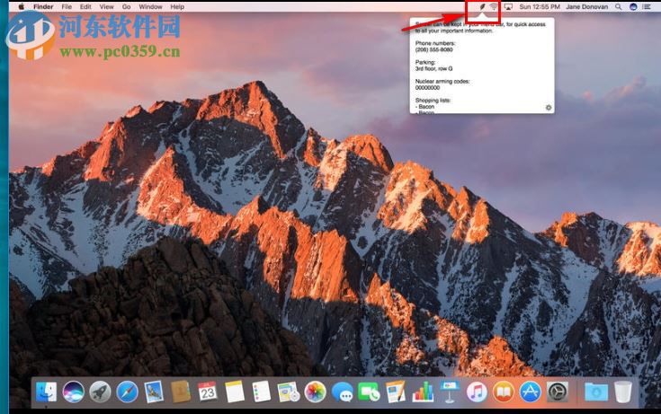Screen dimensions: 661x414
Task: Click the 'Phone numbers:' line in note
Action: click(435, 43)
